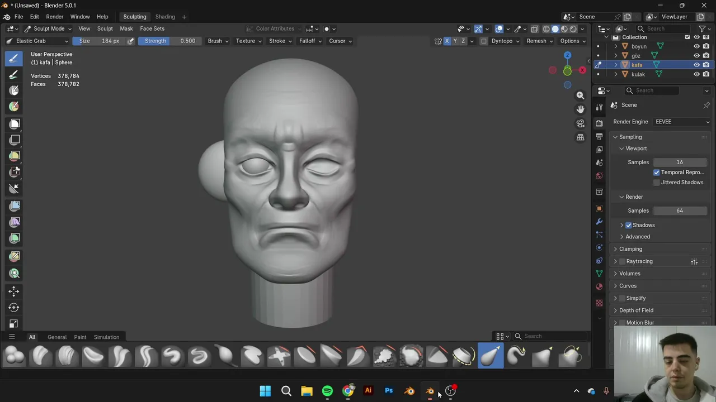The image size is (716, 402).
Task: Open the Render Engine dropdown
Action: coord(681,122)
